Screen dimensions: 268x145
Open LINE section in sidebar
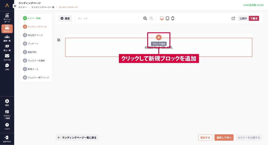7,67
